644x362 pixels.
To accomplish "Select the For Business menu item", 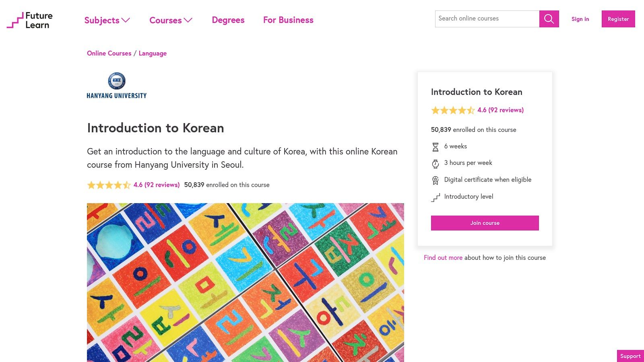I will click(x=288, y=20).
